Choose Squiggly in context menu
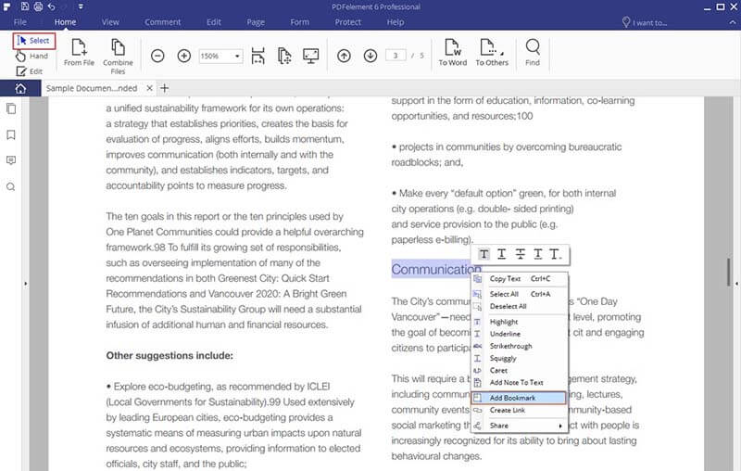Image resolution: width=741 pixels, height=471 pixels. tap(520, 359)
